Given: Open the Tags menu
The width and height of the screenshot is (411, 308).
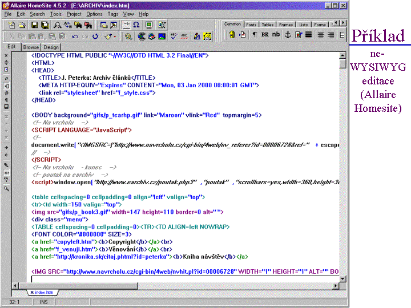Looking at the screenshot, I should [112, 14].
